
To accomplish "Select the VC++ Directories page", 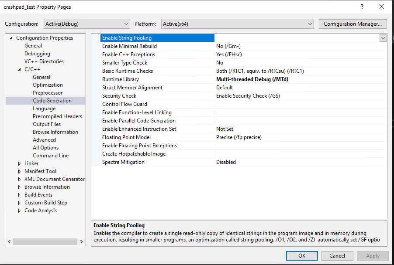I will (x=44, y=61).
